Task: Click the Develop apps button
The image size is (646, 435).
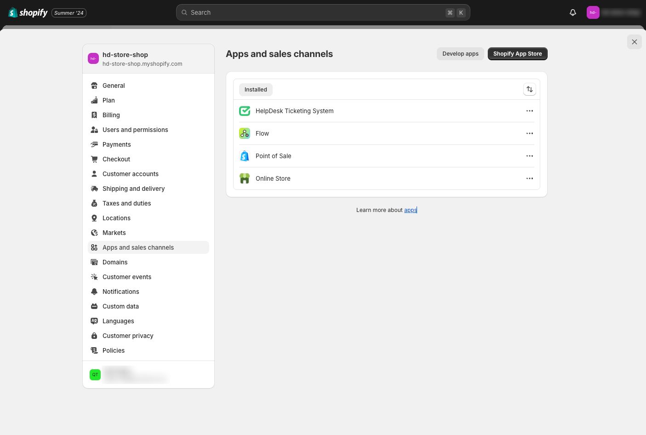Action: [x=460, y=54]
